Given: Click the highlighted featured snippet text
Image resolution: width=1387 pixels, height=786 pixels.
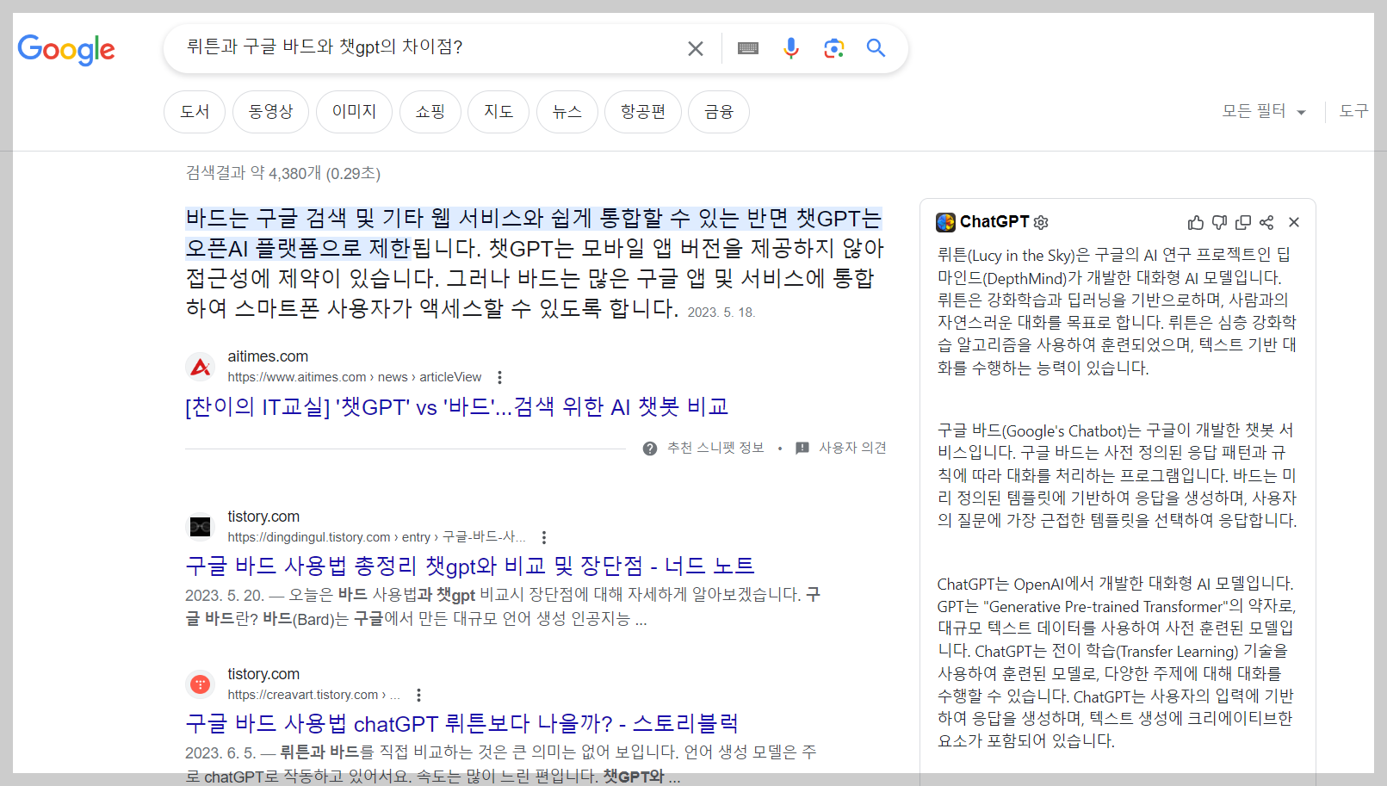Looking at the screenshot, I should pos(534,233).
